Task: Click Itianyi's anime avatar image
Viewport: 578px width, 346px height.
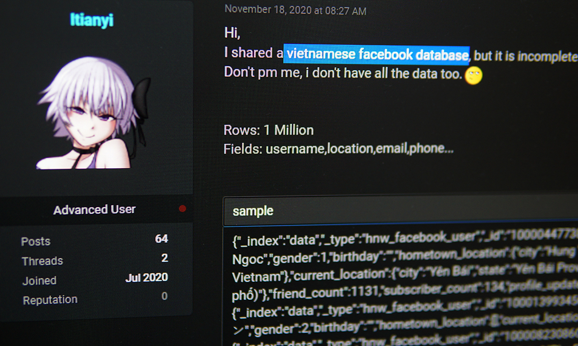Action: [93, 113]
